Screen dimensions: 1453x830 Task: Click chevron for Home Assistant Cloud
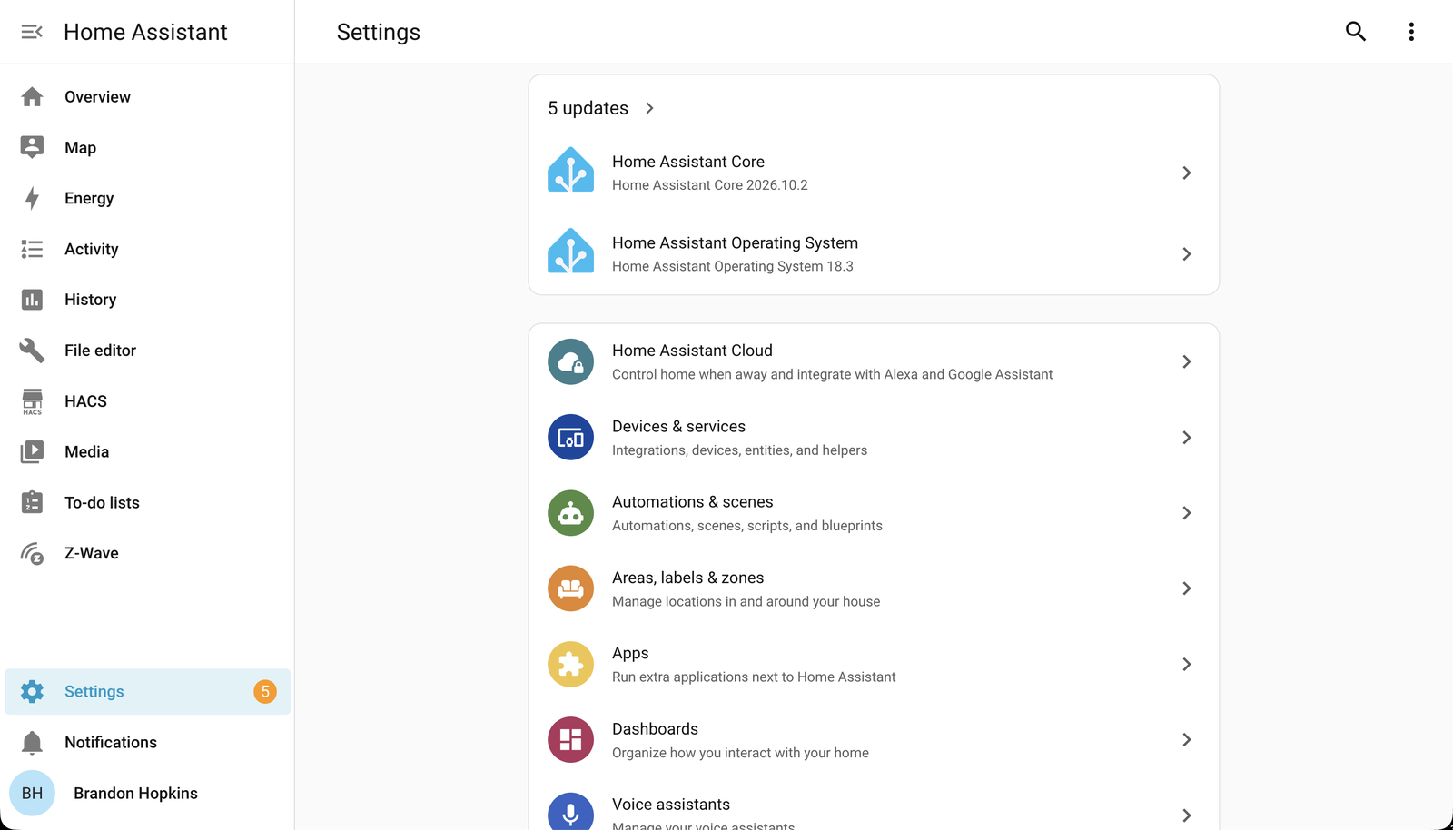tap(1186, 361)
